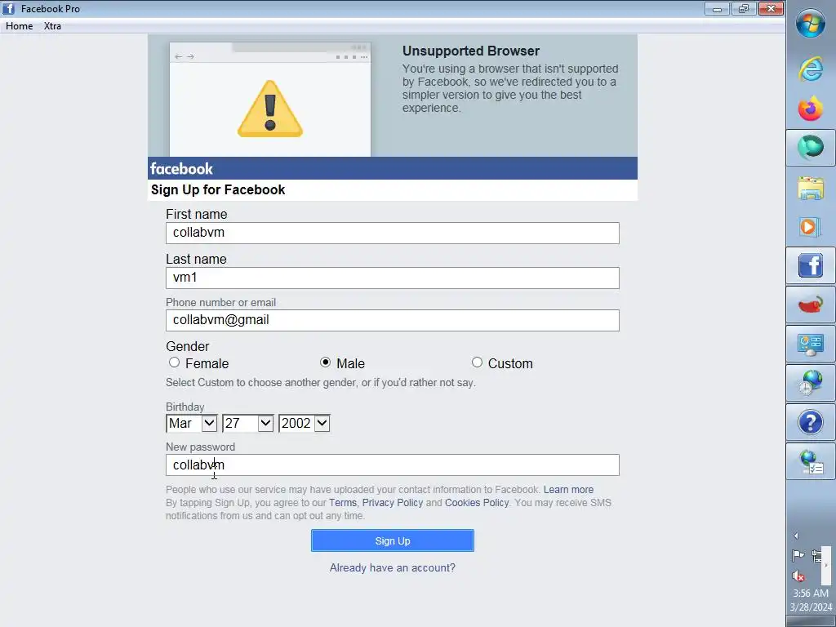Click the Phone number or email field
This screenshot has width=836, height=627.
(x=393, y=320)
